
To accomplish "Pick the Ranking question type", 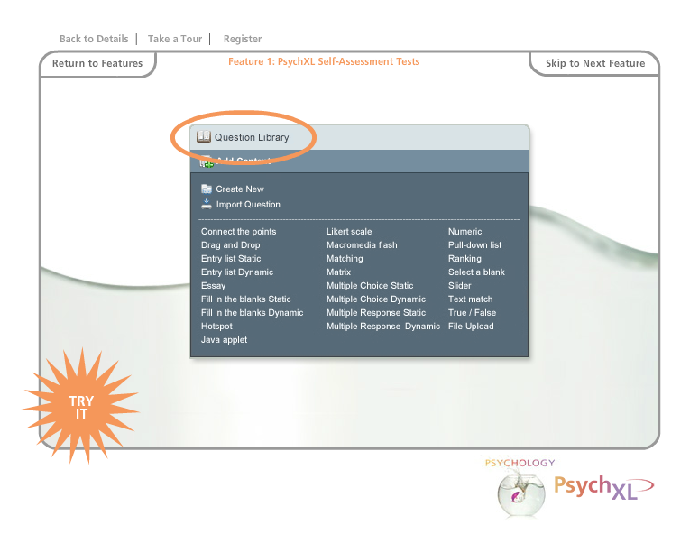I will (465, 259).
